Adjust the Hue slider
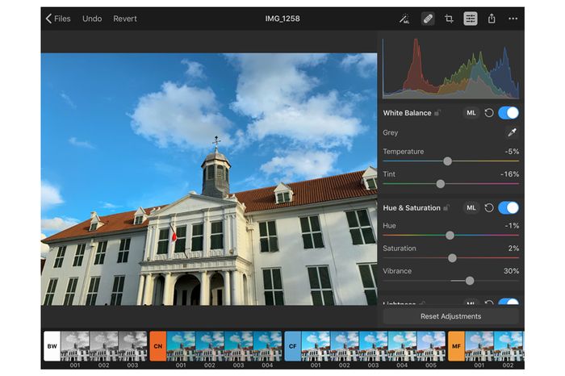This screenshot has height=376, width=565. (450, 235)
